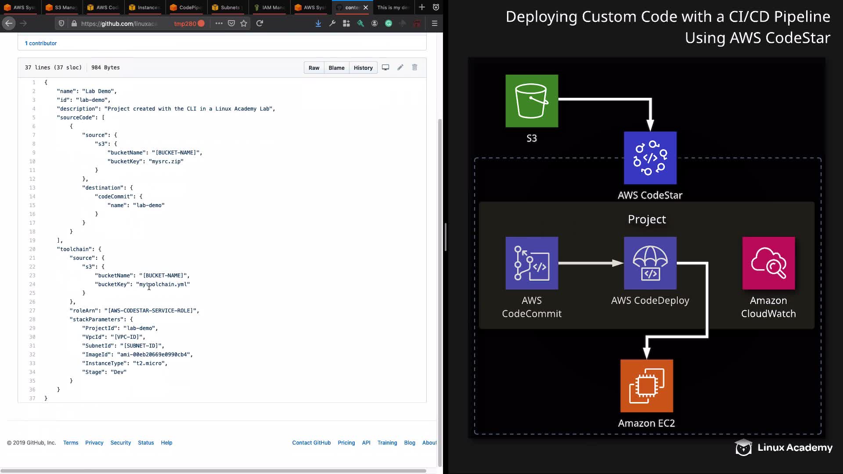Click the Pricing footer link

coord(346,443)
